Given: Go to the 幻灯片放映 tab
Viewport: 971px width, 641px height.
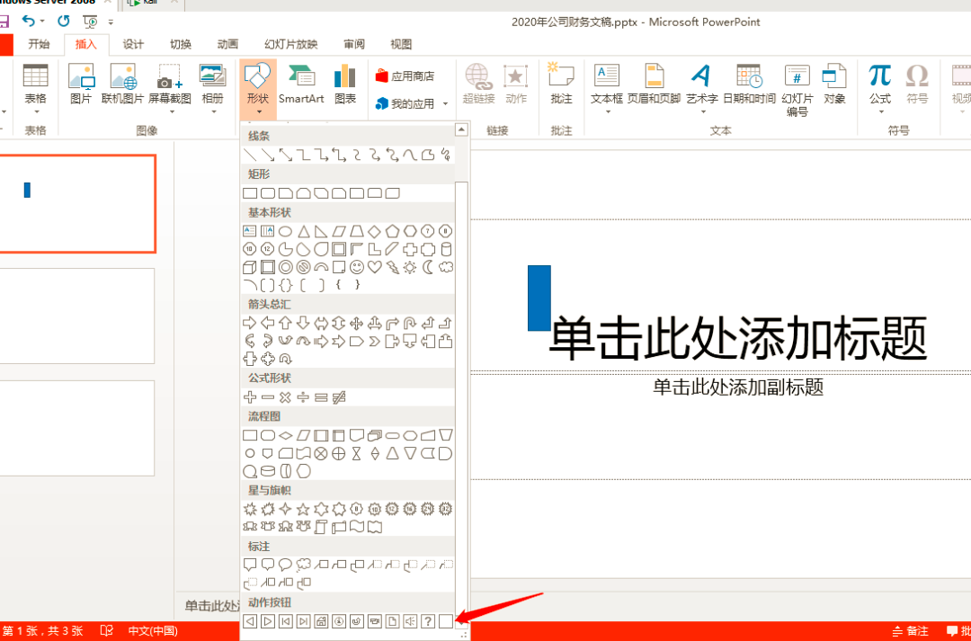Looking at the screenshot, I should pyautogui.click(x=290, y=44).
